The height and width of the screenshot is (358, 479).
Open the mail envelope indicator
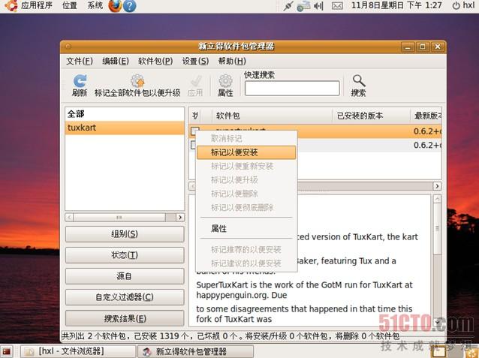[337, 6]
